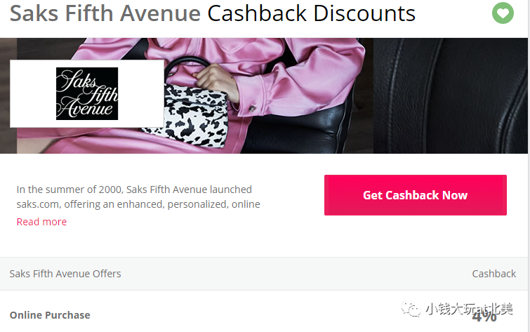The width and height of the screenshot is (530, 332).
Task: Click the WeChat watermark icon
Action: [411, 309]
